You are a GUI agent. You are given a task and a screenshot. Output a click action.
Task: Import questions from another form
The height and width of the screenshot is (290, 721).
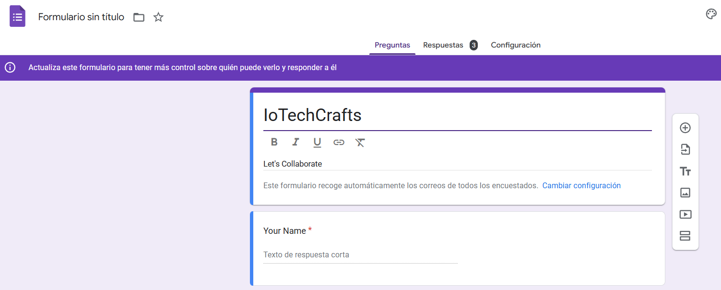pos(685,149)
